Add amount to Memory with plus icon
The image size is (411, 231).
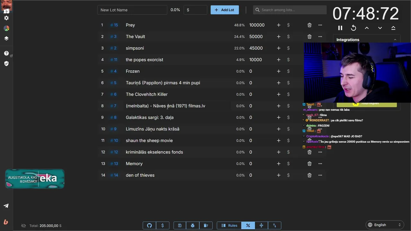pos(279,164)
